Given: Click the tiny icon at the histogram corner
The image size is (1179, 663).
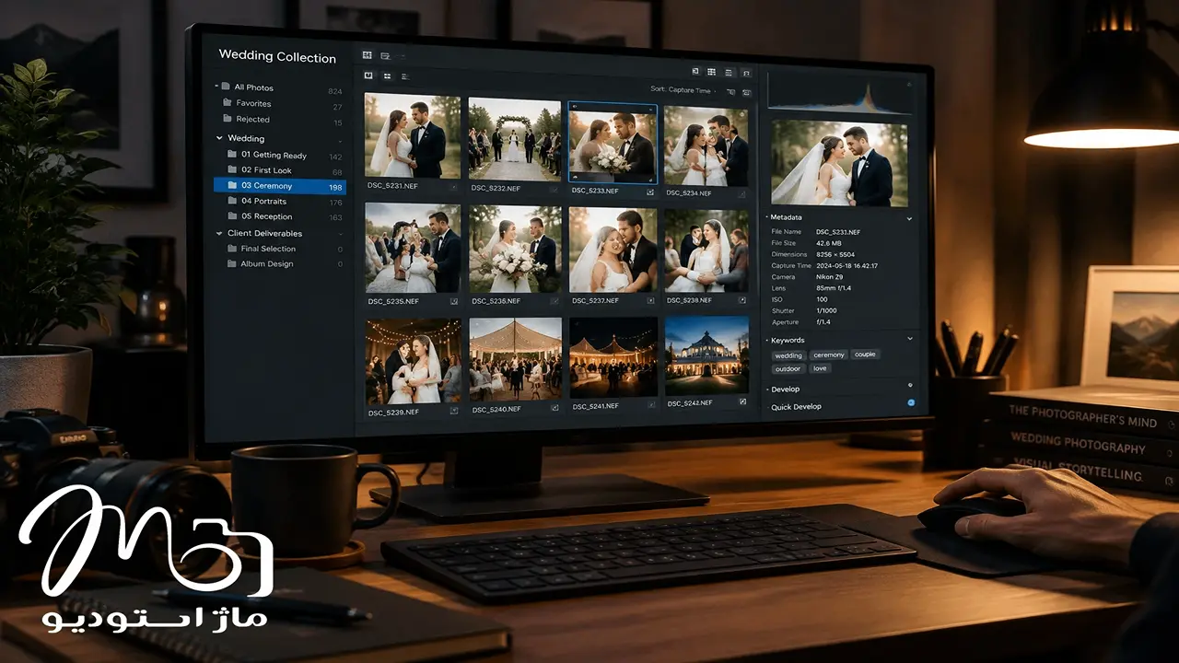Looking at the screenshot, I should (x=909, y=84).
